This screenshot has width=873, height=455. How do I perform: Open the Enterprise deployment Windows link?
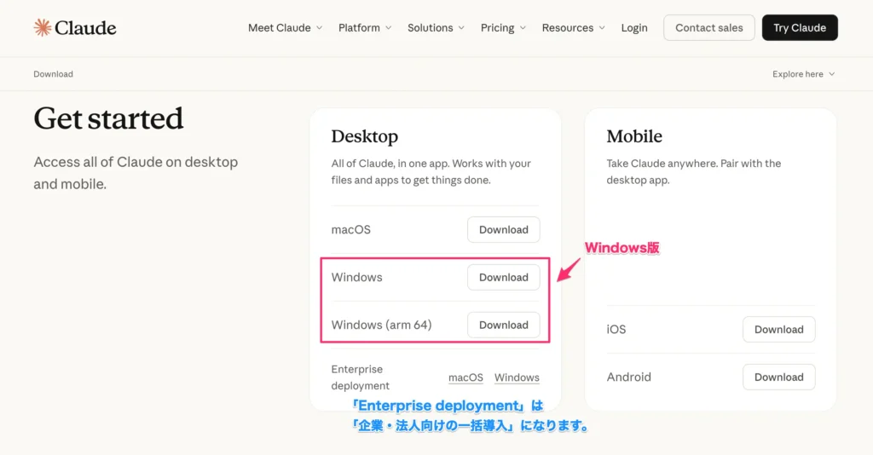coord(517,377)
